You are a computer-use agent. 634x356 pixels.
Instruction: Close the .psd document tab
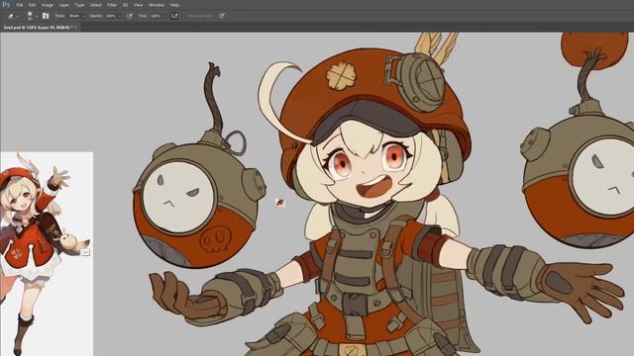75,28
